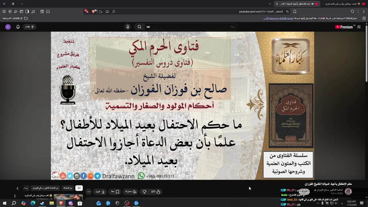
Task: Open YouTube notifications bell
Action: [18, 27]
